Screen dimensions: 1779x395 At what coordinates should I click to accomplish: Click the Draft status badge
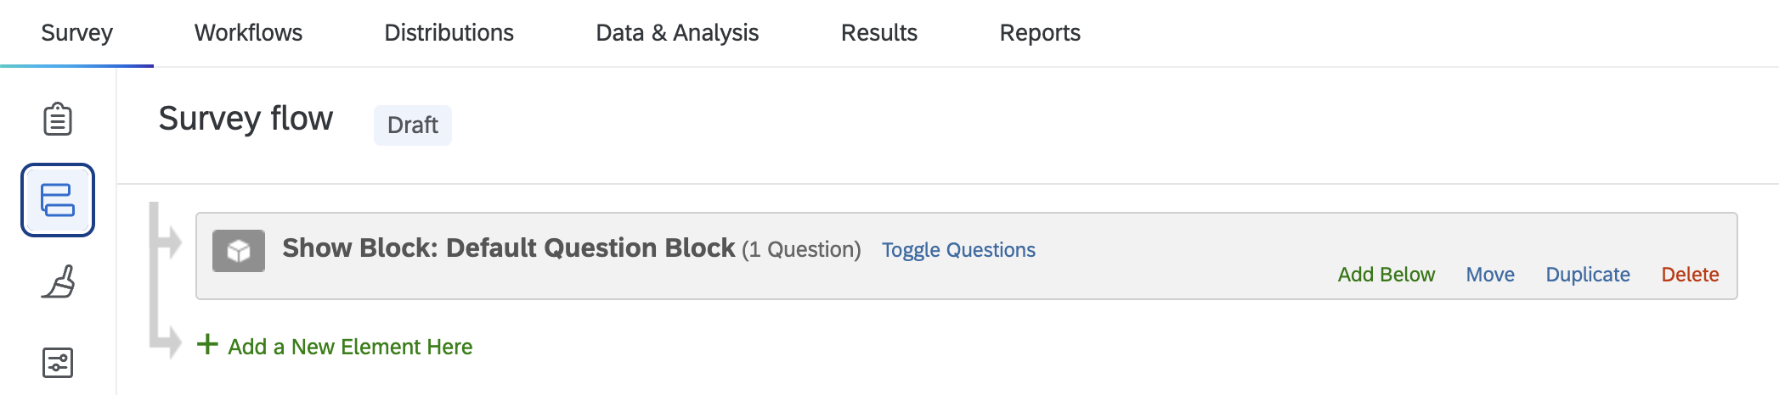413,125
